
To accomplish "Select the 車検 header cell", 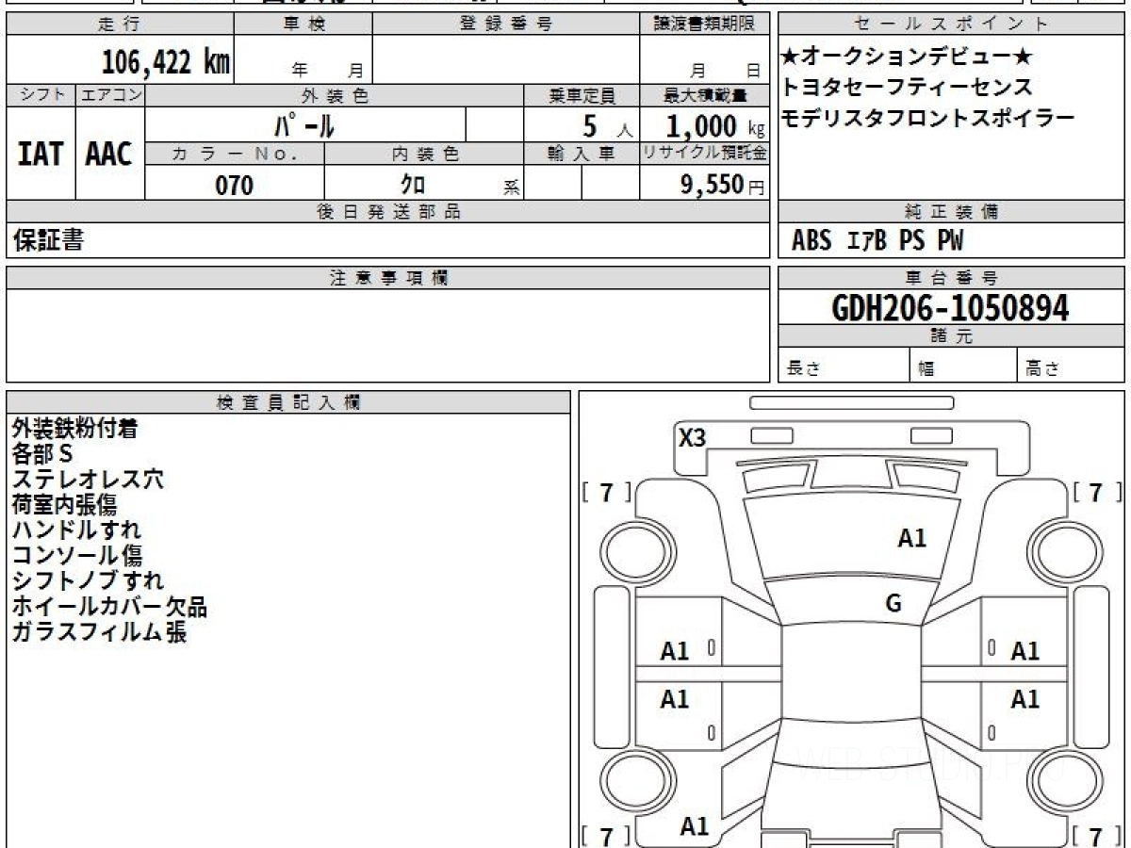I will pyautogui.click(x=303, y=24).
